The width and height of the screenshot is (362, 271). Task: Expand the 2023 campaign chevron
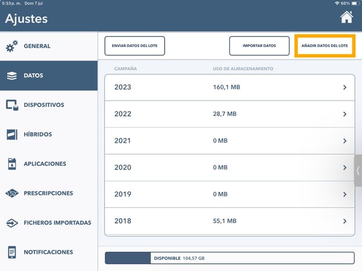[345, 87]
